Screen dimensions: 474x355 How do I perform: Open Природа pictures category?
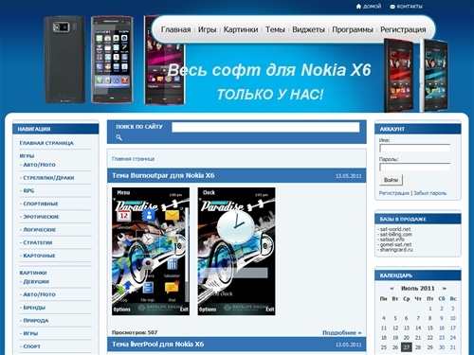36,320
